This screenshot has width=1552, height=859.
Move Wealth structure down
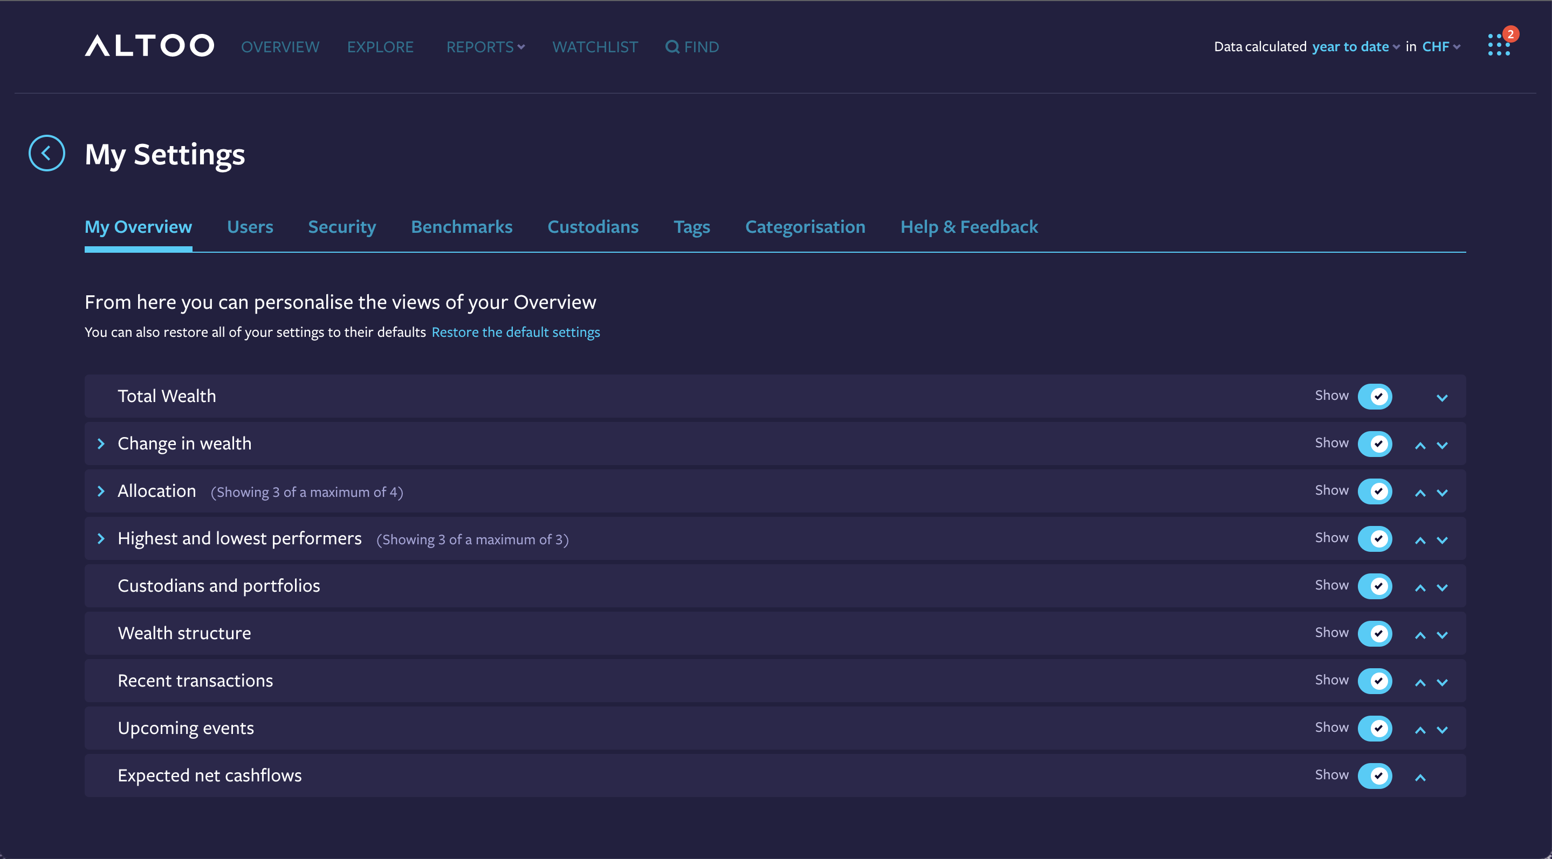(1442, 636)
